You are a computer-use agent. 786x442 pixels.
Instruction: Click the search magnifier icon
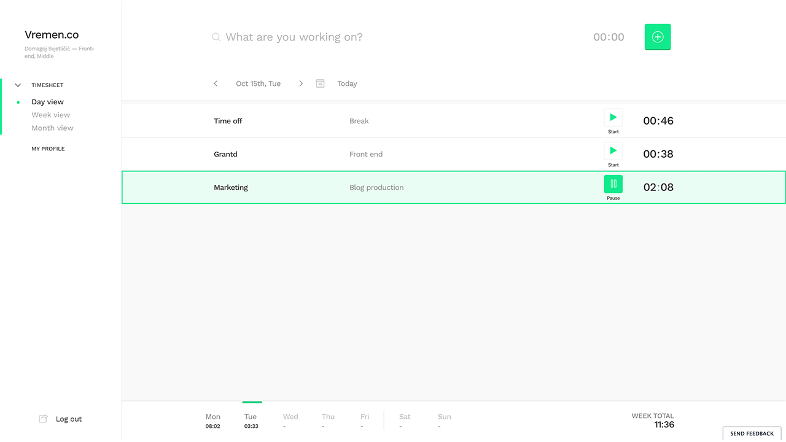click(x=216, y=37)
